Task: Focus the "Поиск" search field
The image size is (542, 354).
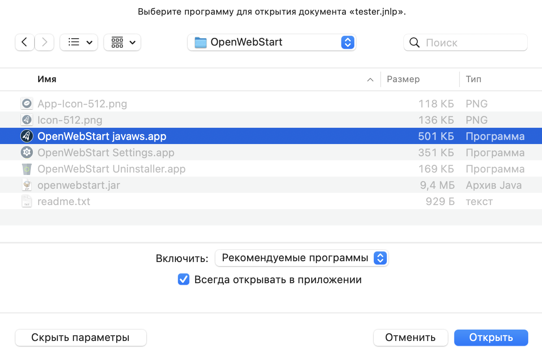Action: click(471, 43)
